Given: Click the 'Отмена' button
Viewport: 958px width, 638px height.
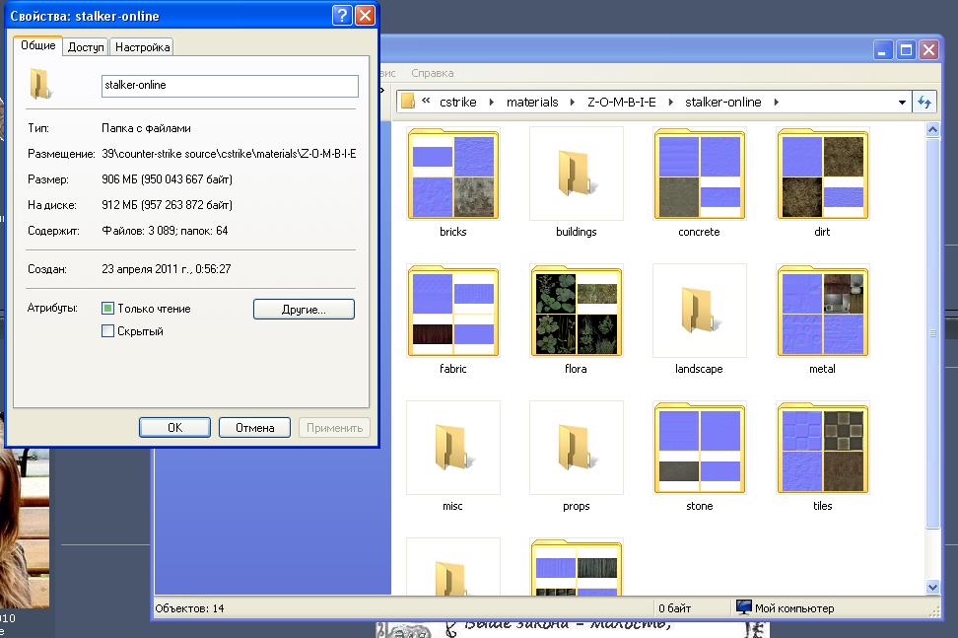Looking at the screenshot, I should [x=254, y=428].
